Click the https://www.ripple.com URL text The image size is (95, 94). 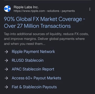pyautogui.click(x=29, y=11)
